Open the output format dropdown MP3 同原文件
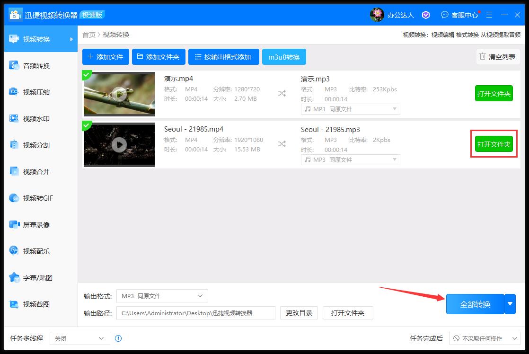 (x=162, y=295)
